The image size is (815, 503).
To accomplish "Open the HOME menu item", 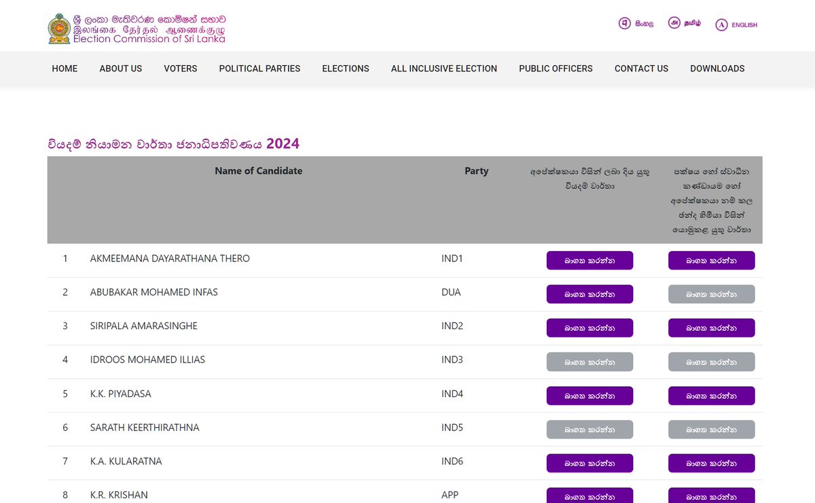I will (65, 69).
